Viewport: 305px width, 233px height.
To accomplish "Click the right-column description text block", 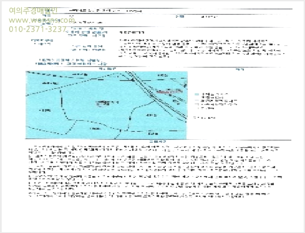I will [x=202, y=49].
